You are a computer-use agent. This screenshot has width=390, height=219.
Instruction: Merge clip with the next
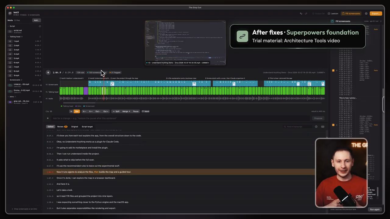(x=126, y=111)
